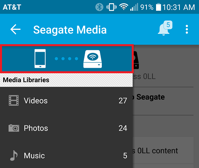Image resolution: width=199 pixels, height=168 pixels.
Task: Tap the film strip Videos icon
Action: click(14, 100)
